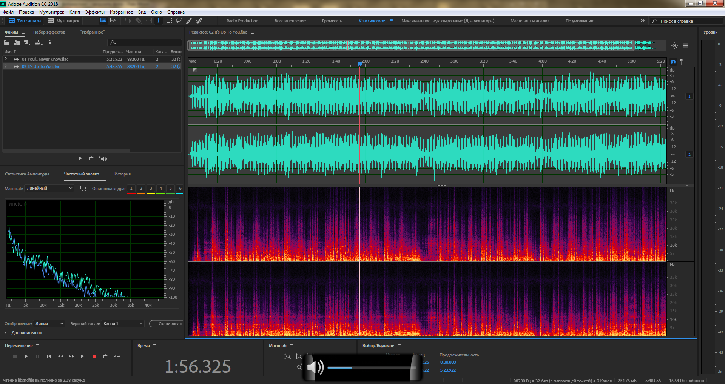The height and width of the screenshot is (384, 725).
Task: Switch to Набор эффектов tab
Action: pyautogui.click(x=49, y=32)
